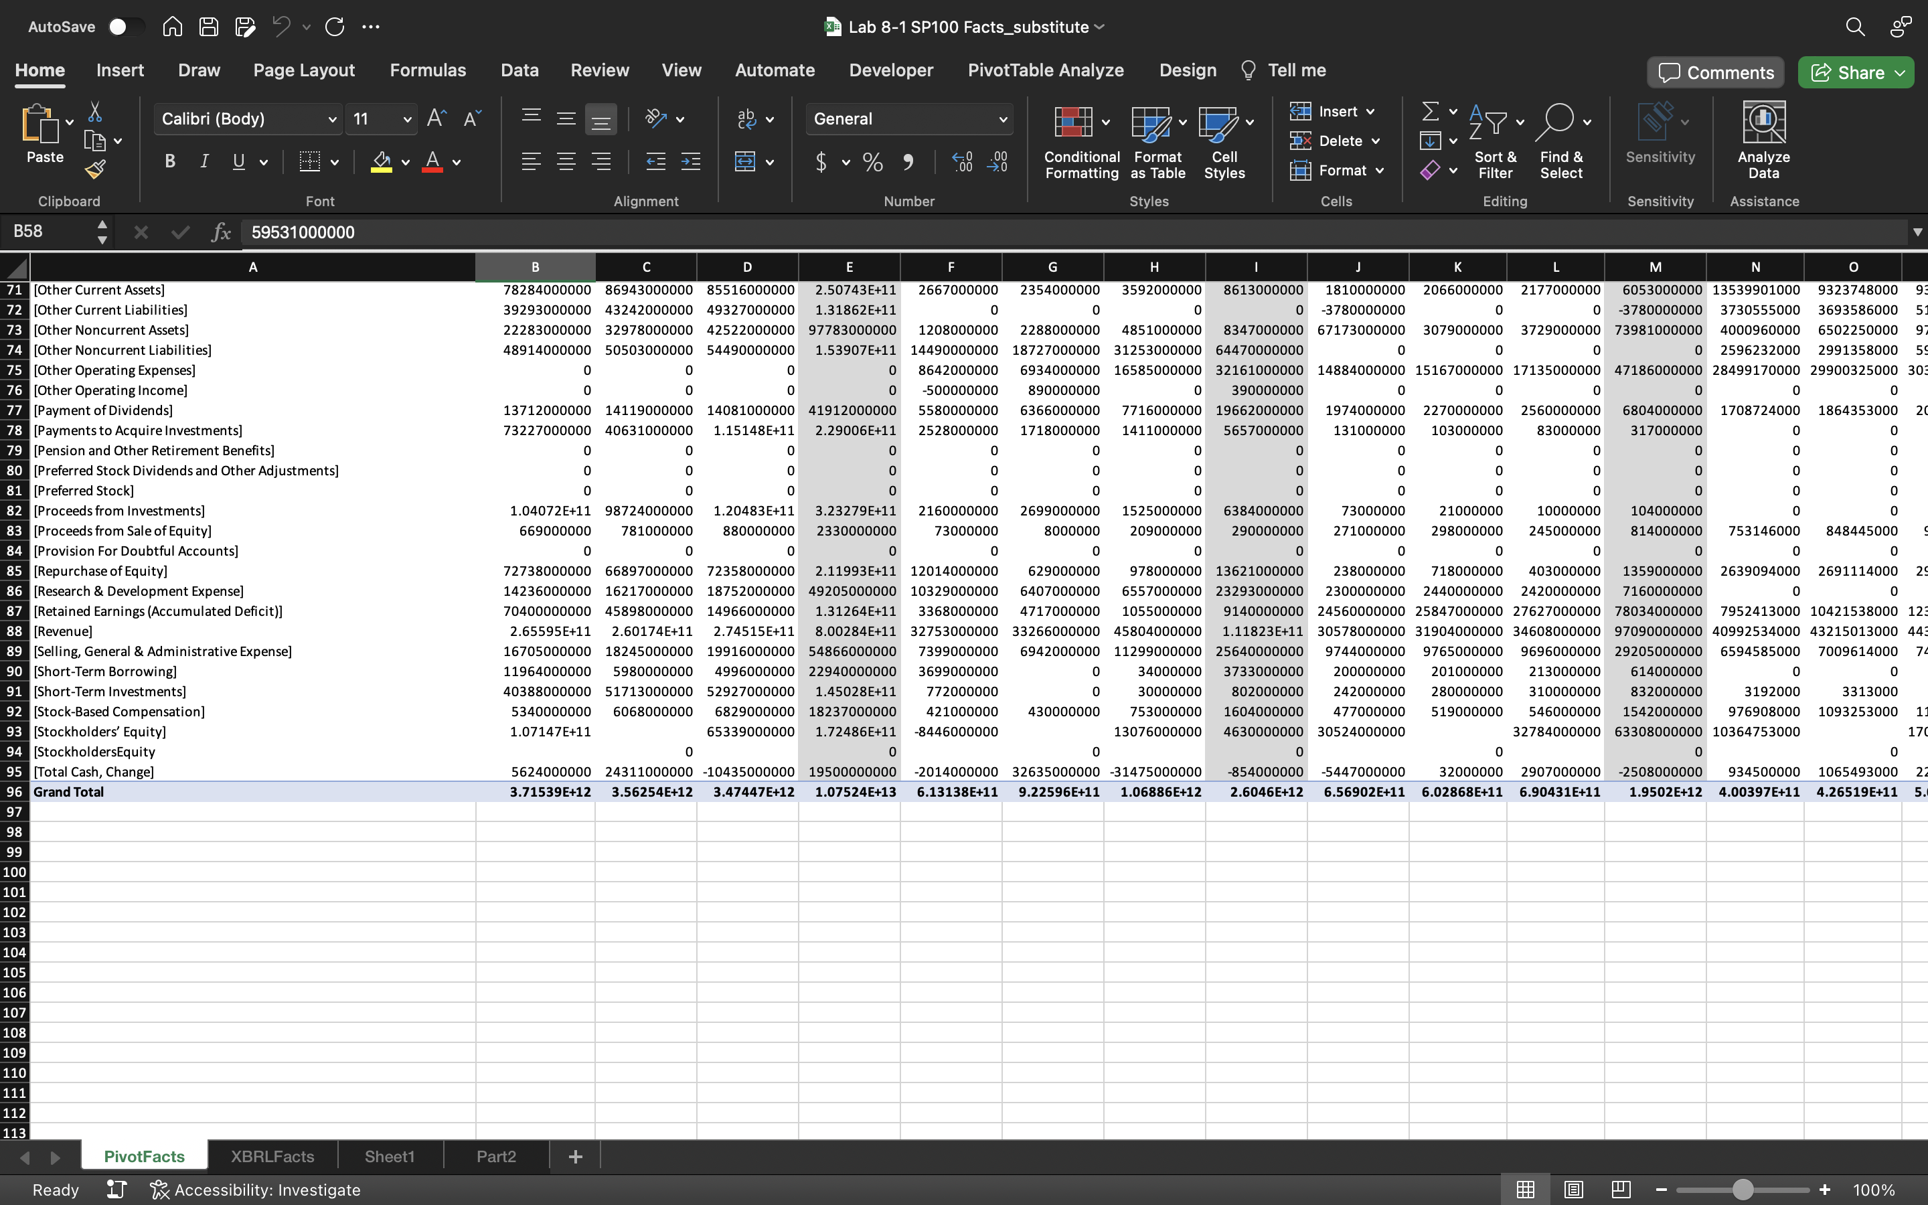Click the Format Painter brush icon
1928x1205 pixels.
click(95, 170)
